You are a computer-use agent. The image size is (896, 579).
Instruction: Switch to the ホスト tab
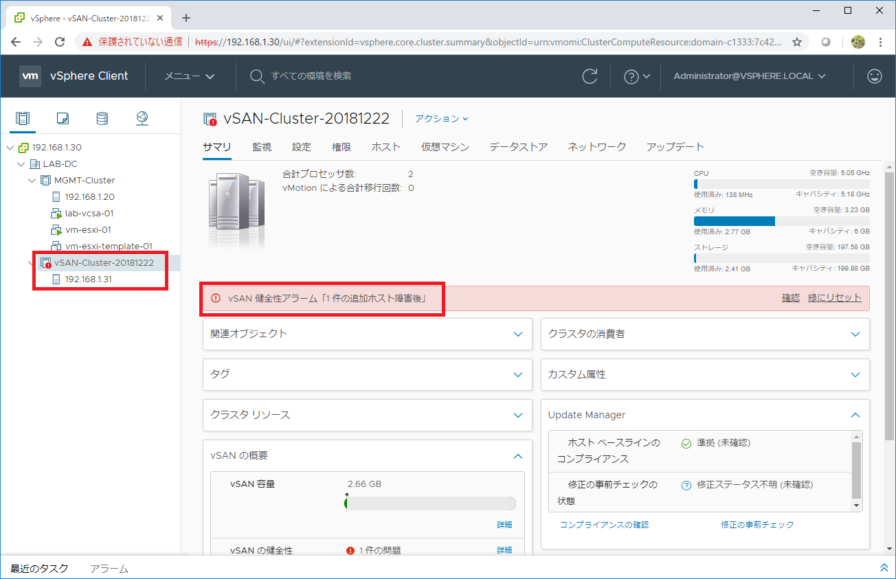point(386,147)
